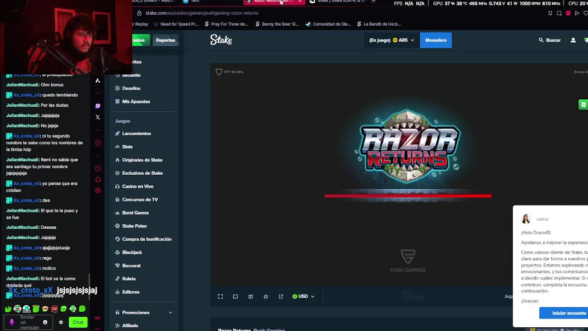Click the Slots icon in sidebar

tap(118, 147)
